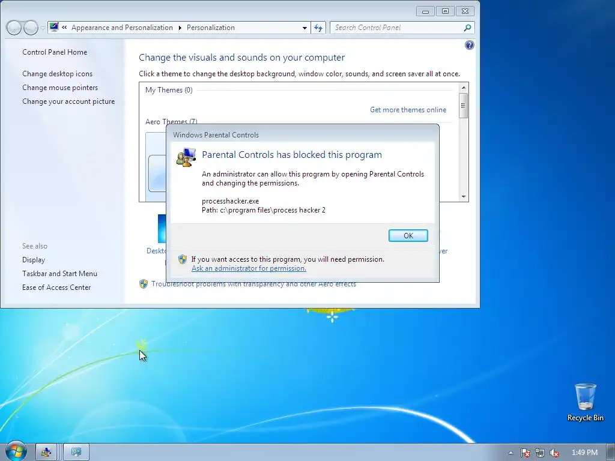Click the network tray icon
Screen dimensions: 615x461
(x=540, y=453)
